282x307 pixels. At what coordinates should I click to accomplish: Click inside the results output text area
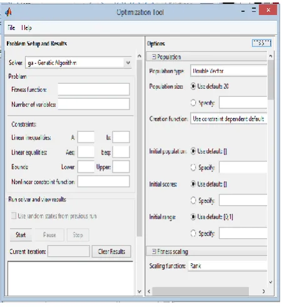70,278
